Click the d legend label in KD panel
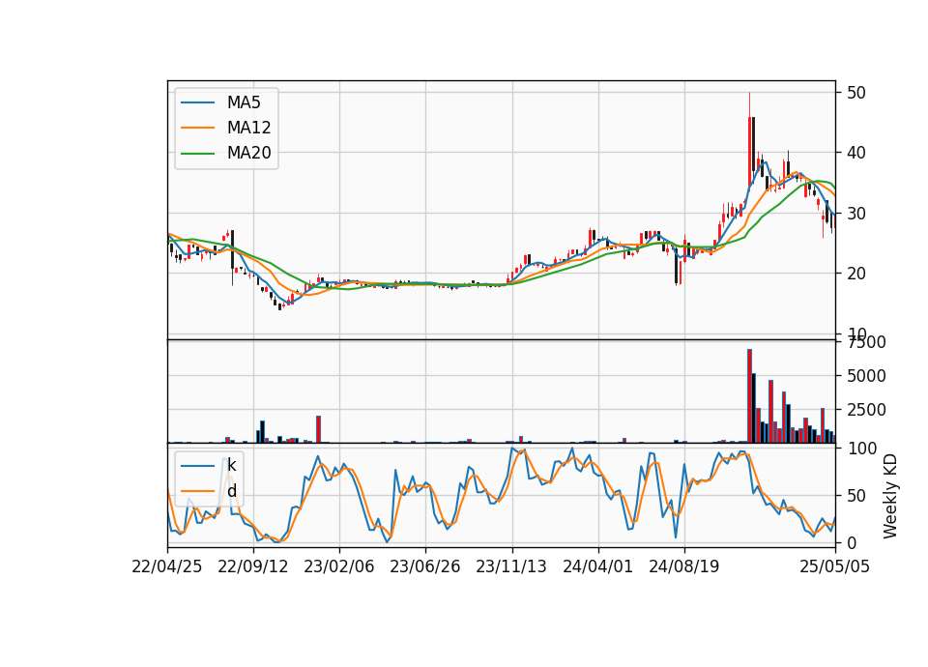The height and width of the screenshot is (667, 928). point(231,491)
